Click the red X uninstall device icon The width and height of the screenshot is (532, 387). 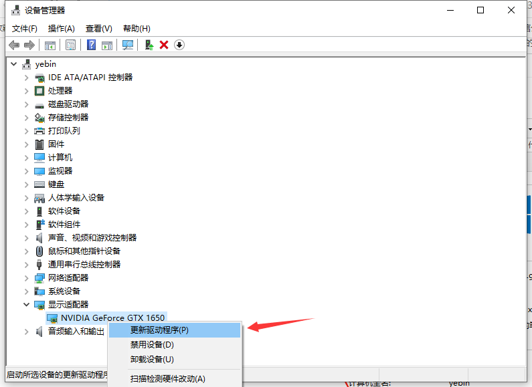pyautogui.click(x=164, y=45)
